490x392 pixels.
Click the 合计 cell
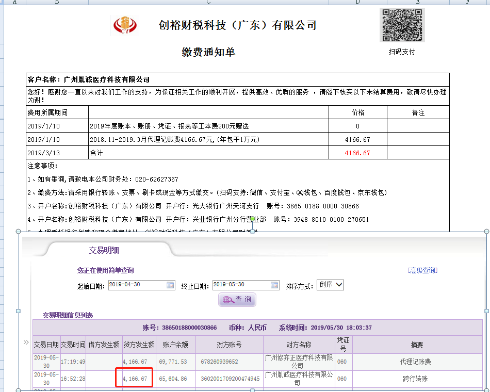point(208,153)
